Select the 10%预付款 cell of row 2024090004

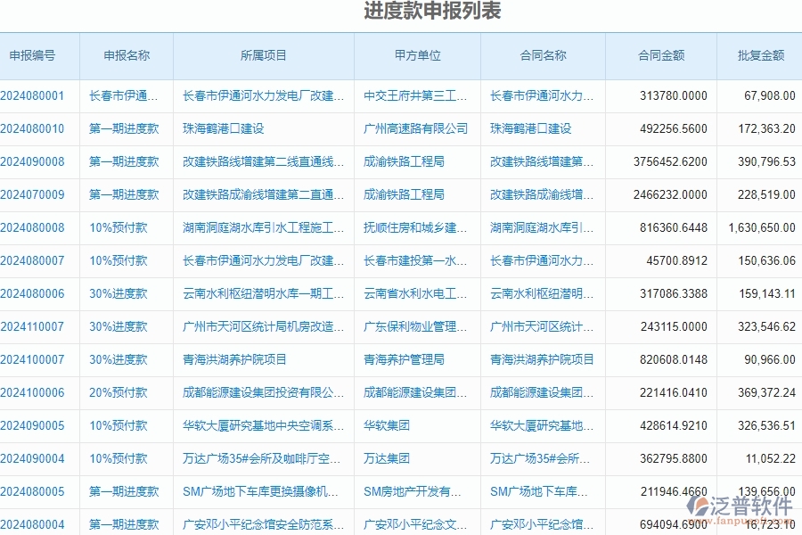(x=123, y=458)
